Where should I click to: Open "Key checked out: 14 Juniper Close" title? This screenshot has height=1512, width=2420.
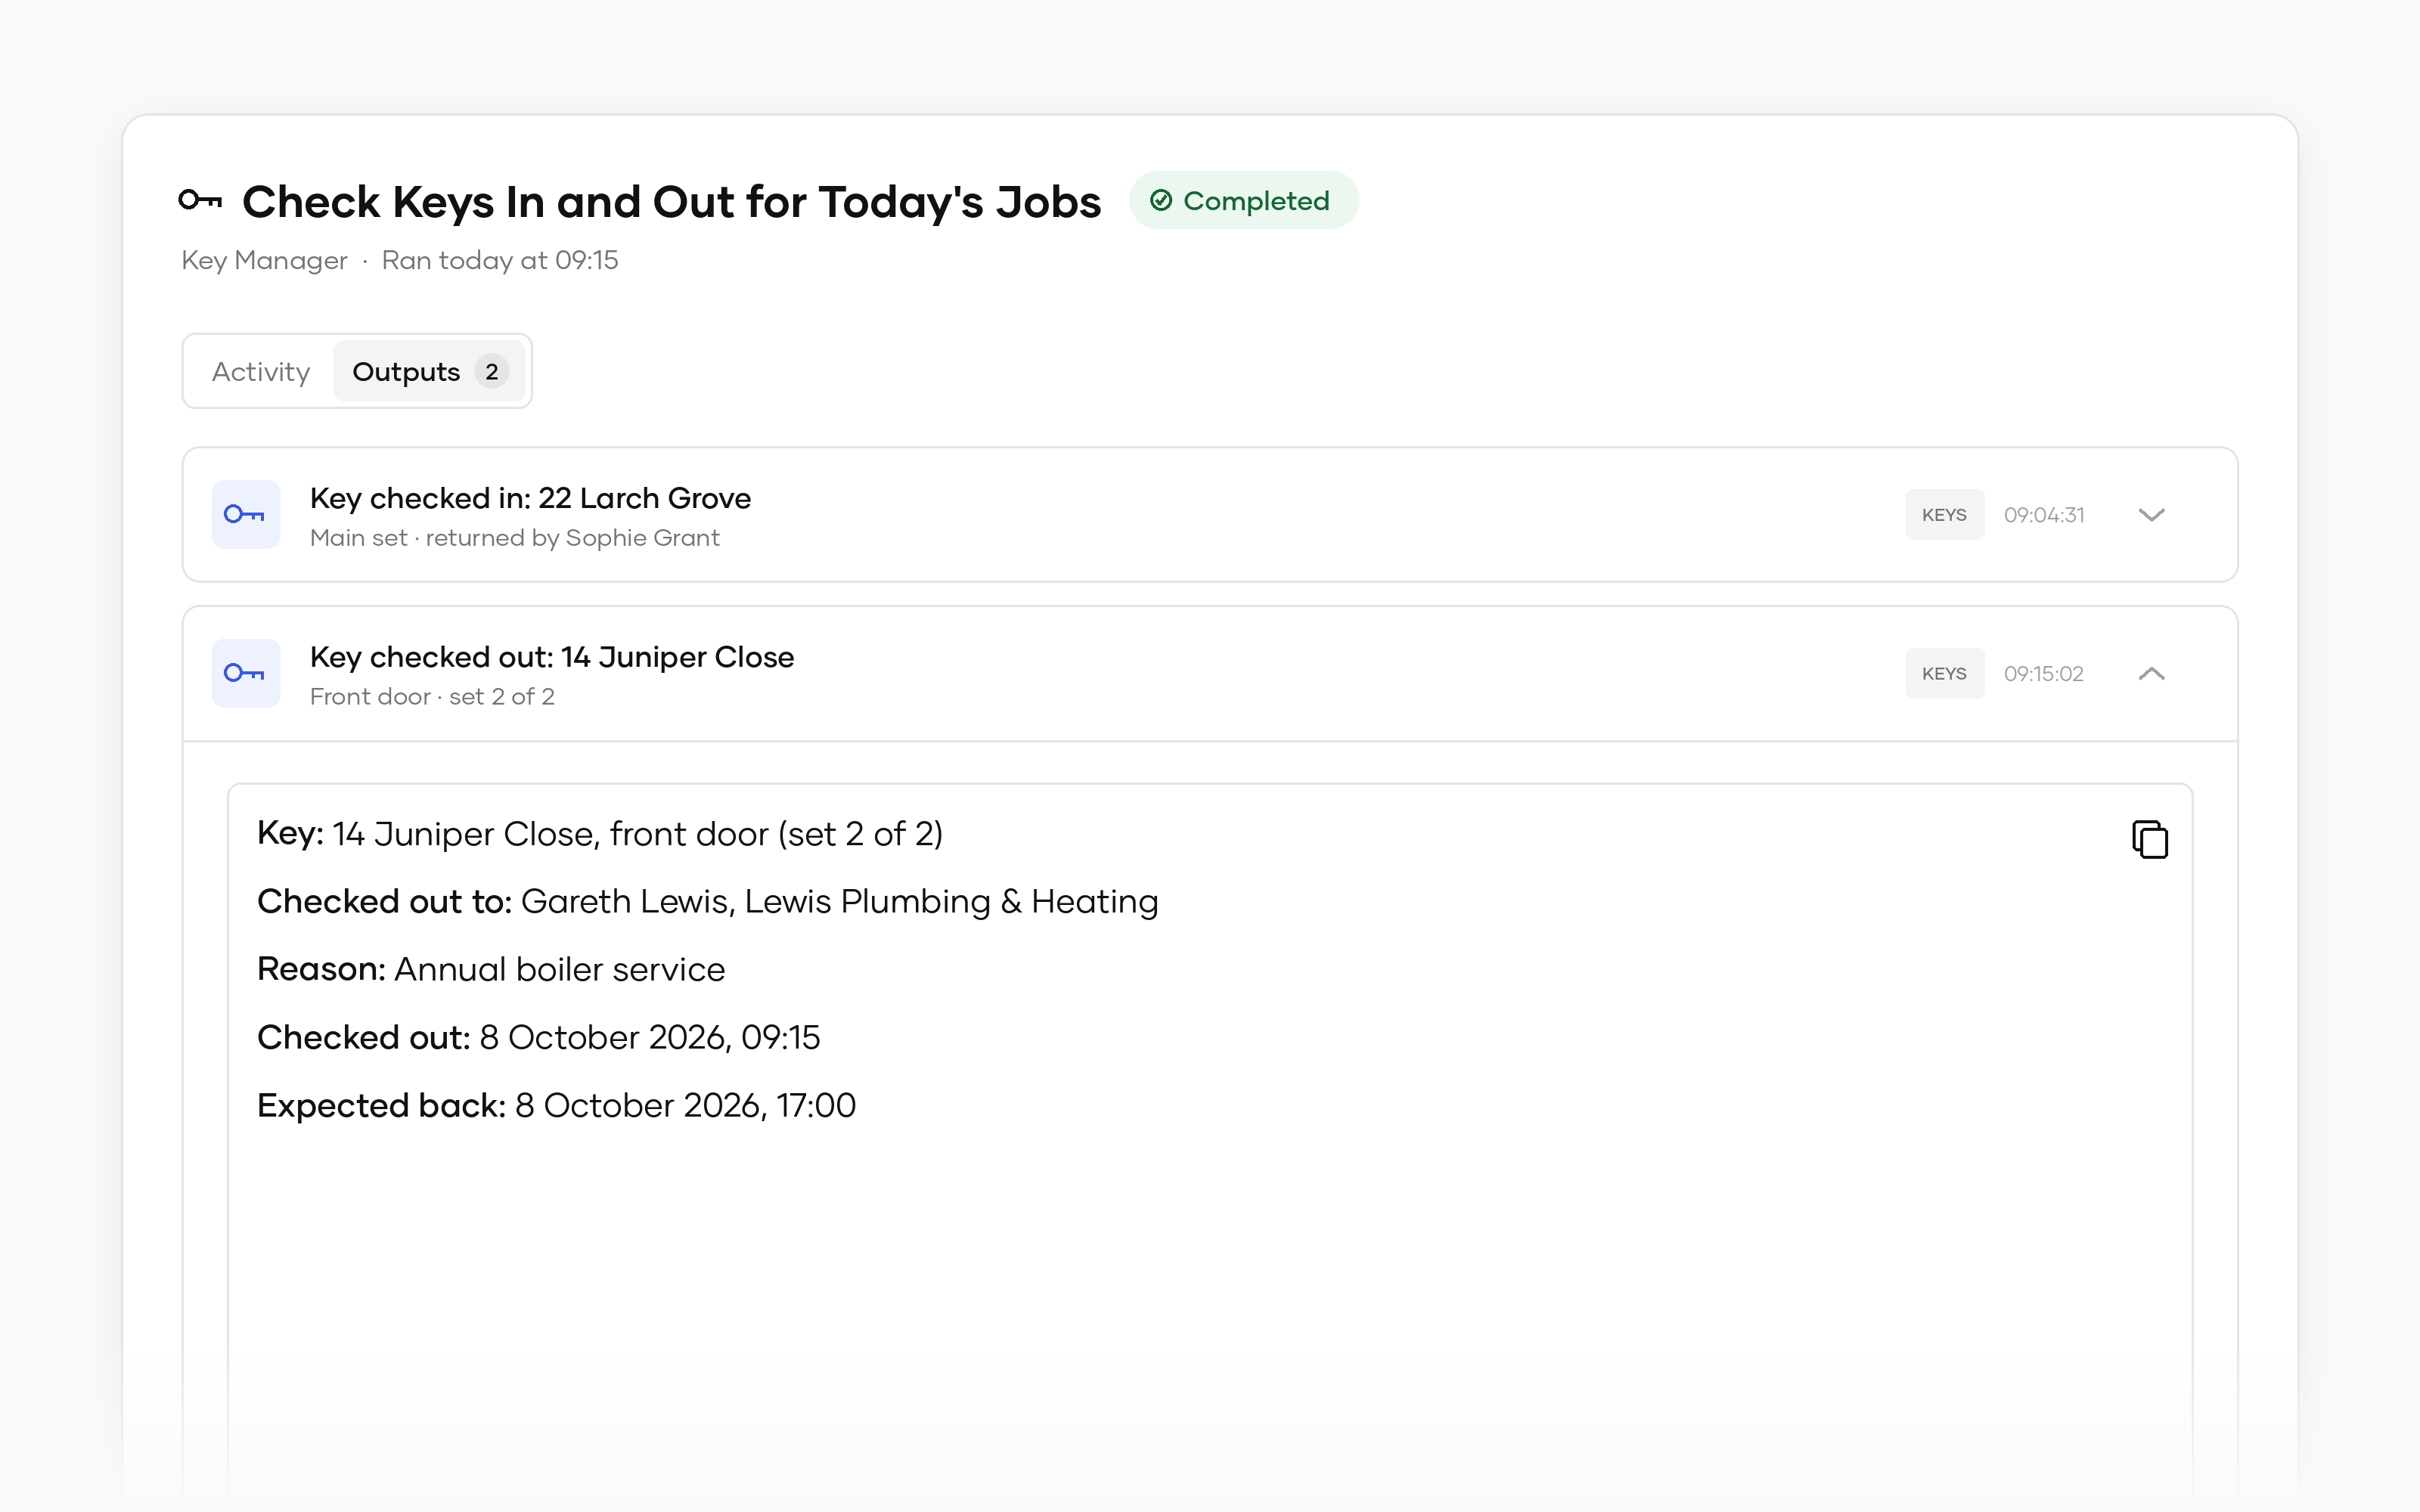552,657
